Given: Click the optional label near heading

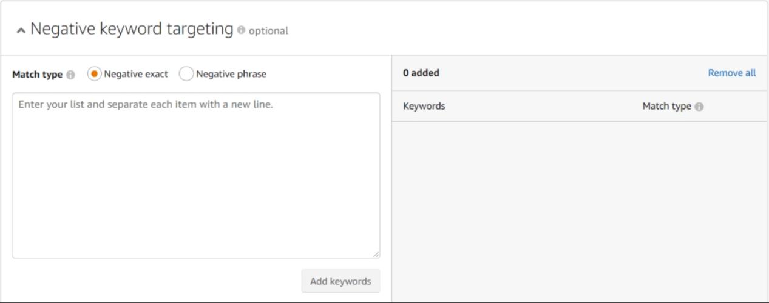Looking at the screenshot, I should click(268, 31).
